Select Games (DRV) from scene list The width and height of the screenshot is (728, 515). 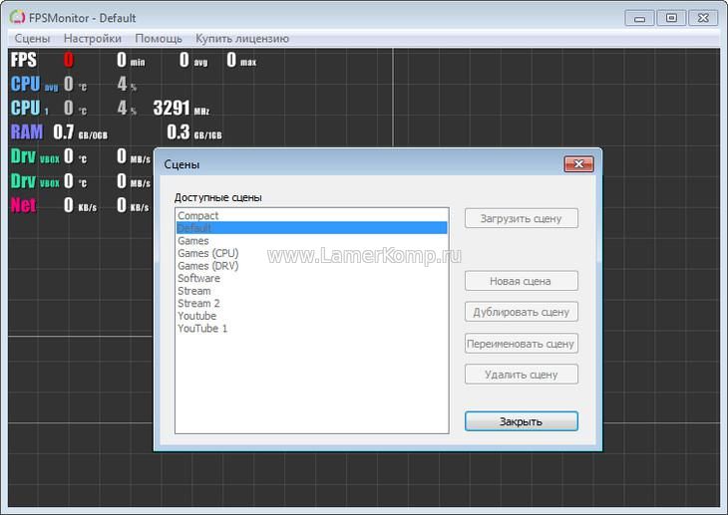207,266
